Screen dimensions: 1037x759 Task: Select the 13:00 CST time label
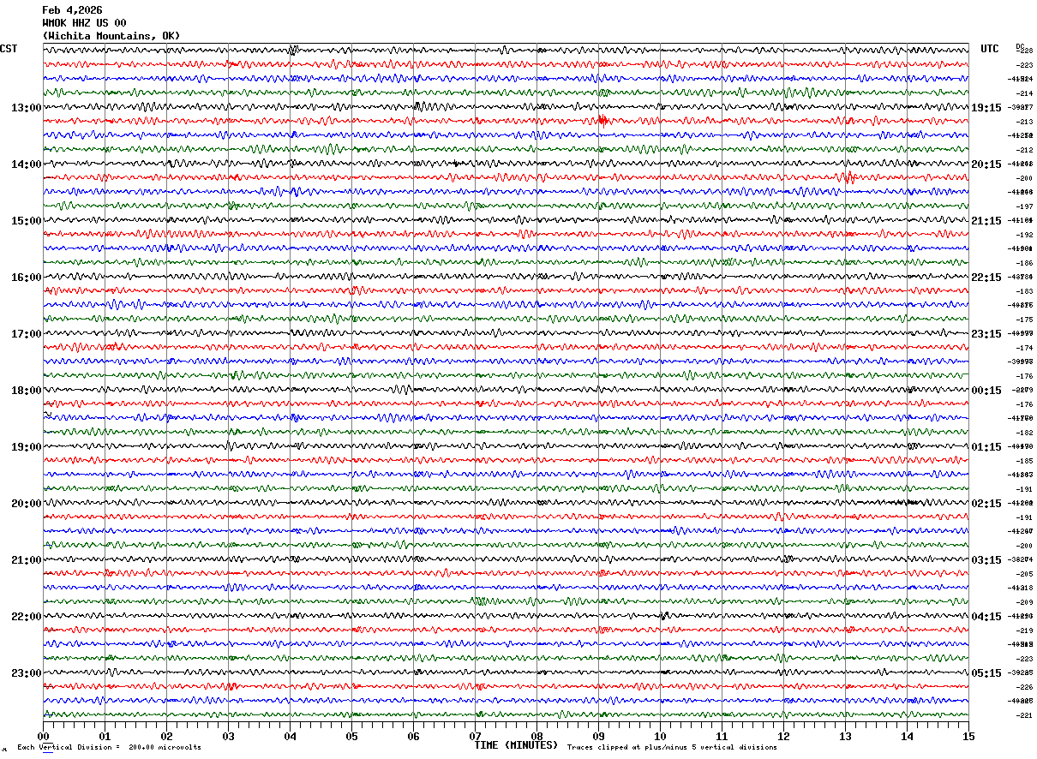pos(26,108)
